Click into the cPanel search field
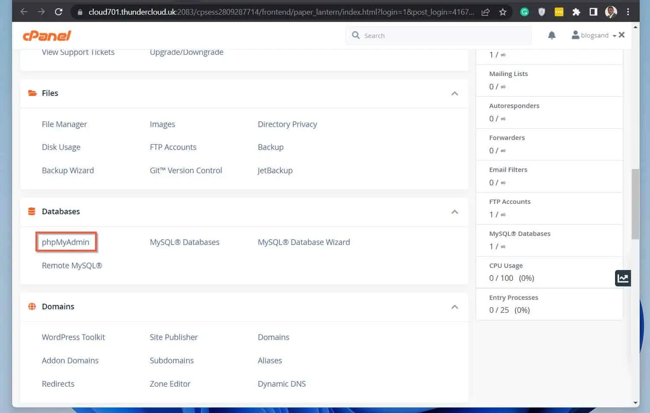Screen dimensions: 650x413 coord(438,35)
